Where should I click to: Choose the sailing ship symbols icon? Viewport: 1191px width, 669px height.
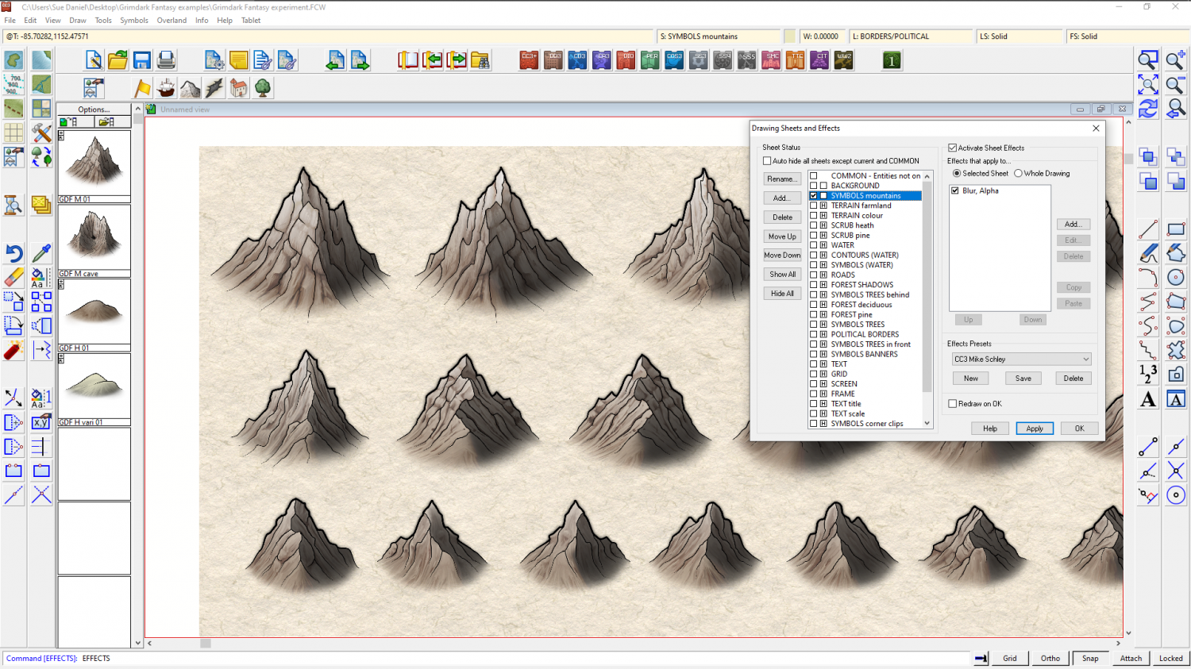click(166, 88)
